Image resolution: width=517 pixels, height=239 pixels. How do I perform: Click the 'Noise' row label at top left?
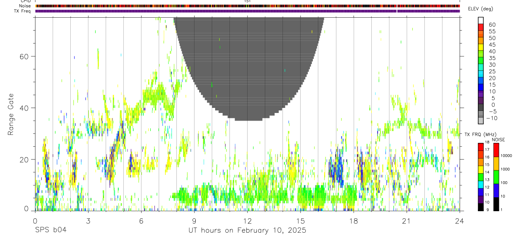tap(25, 6)
